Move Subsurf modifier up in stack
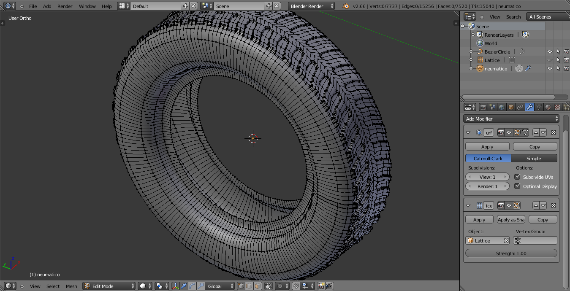Image resolution: width=570 pixels, height=291 pixels. (536, 132)
